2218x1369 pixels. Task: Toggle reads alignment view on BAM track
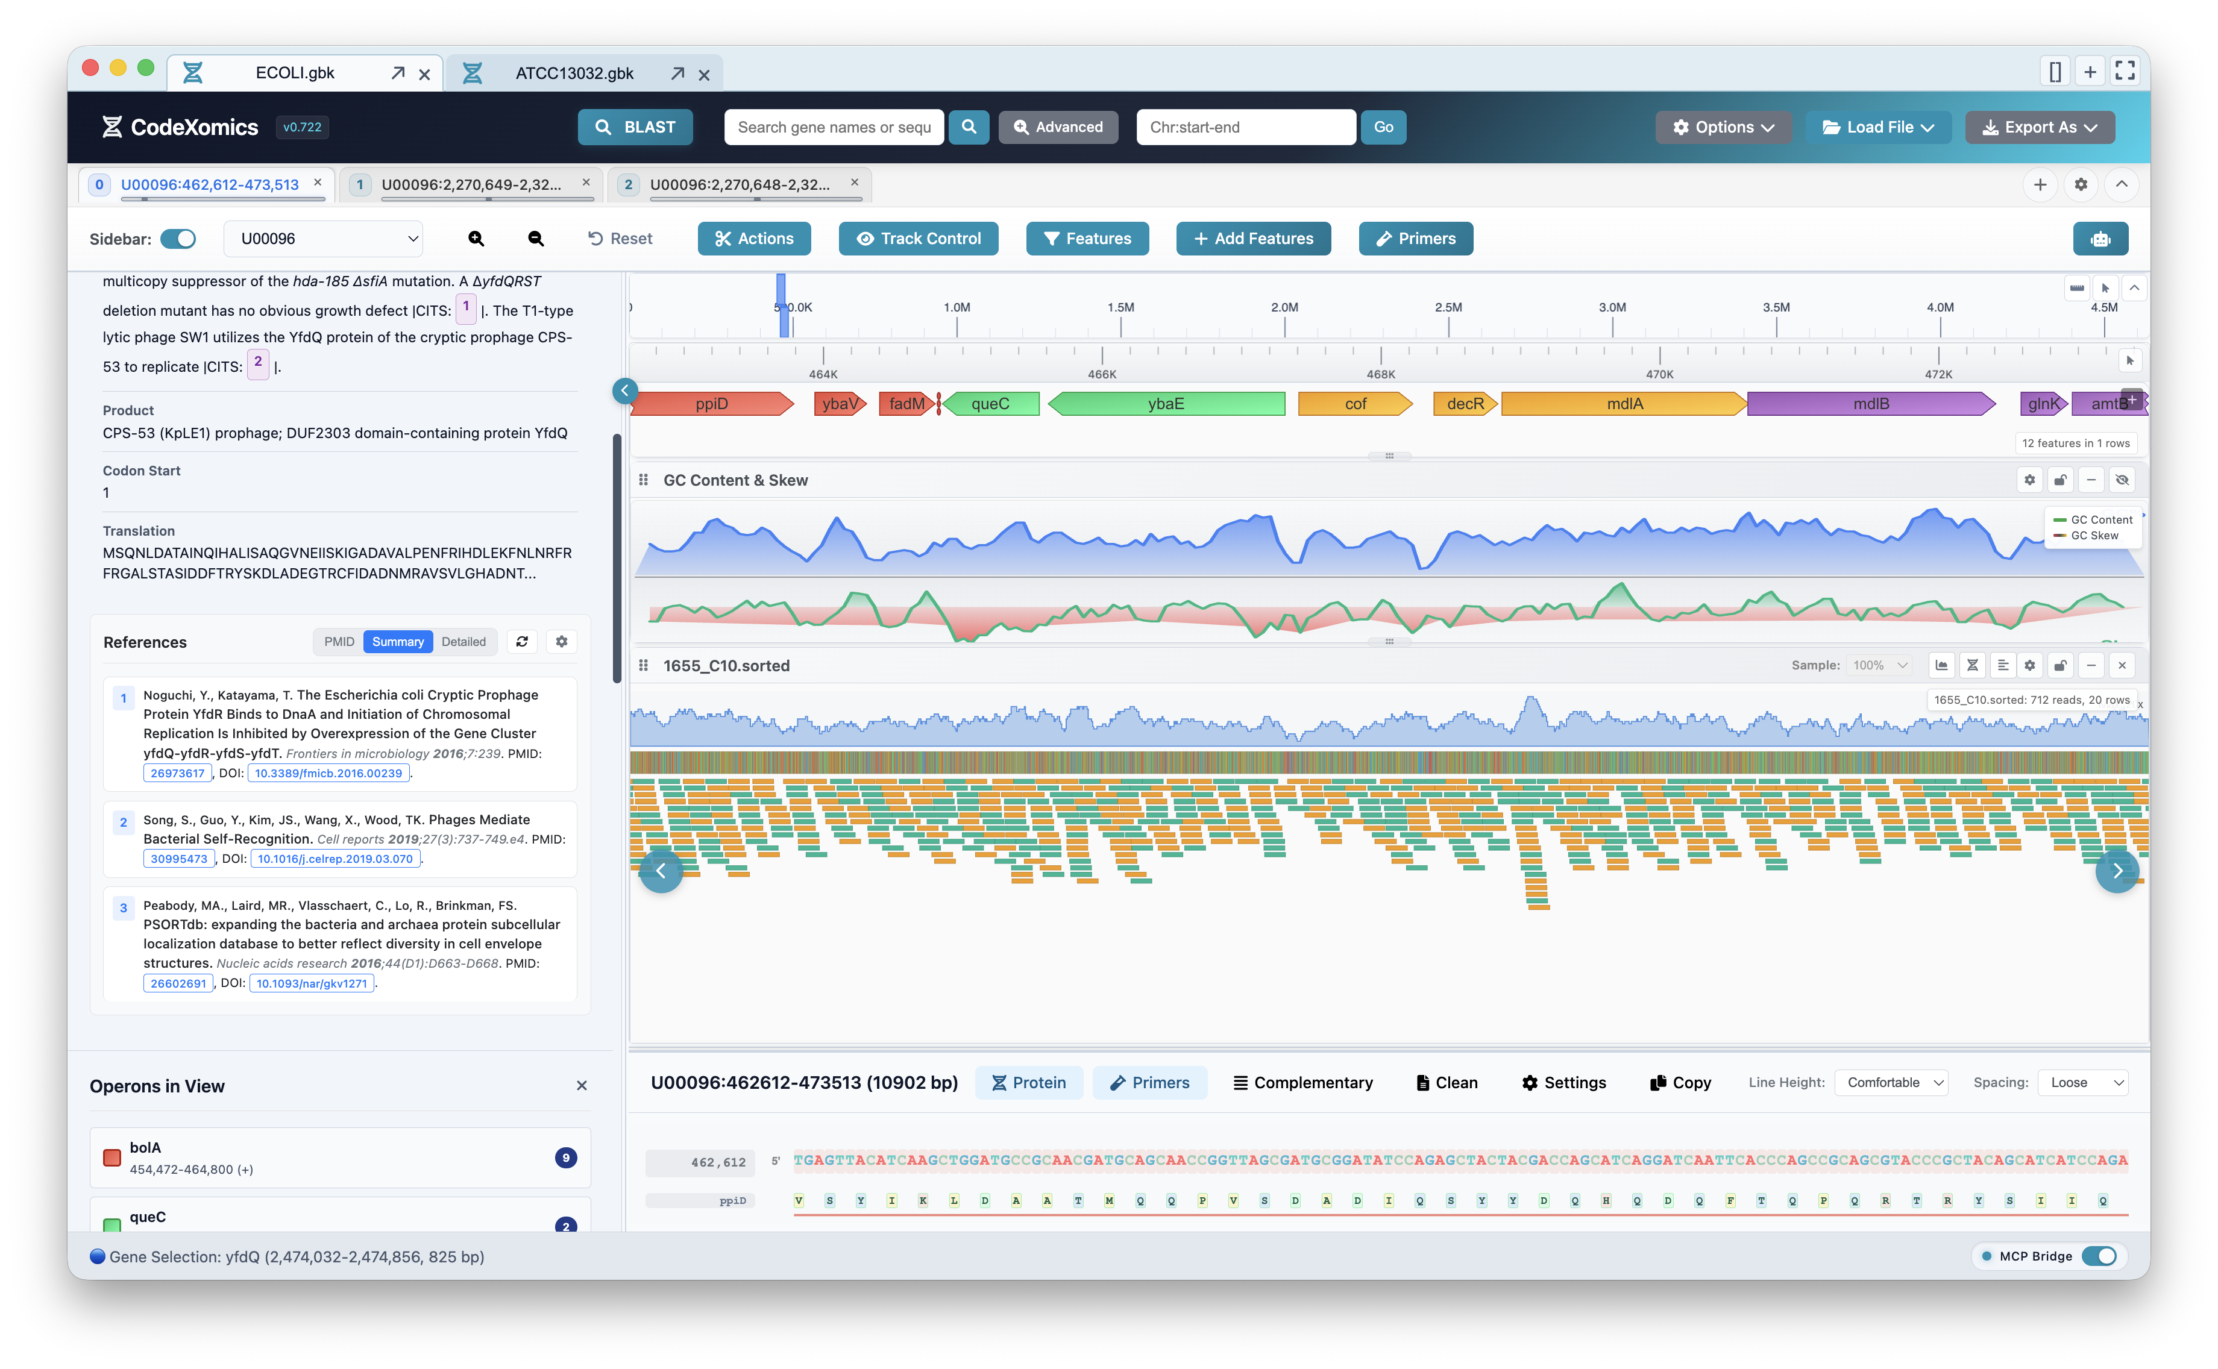coord(2002,665)
